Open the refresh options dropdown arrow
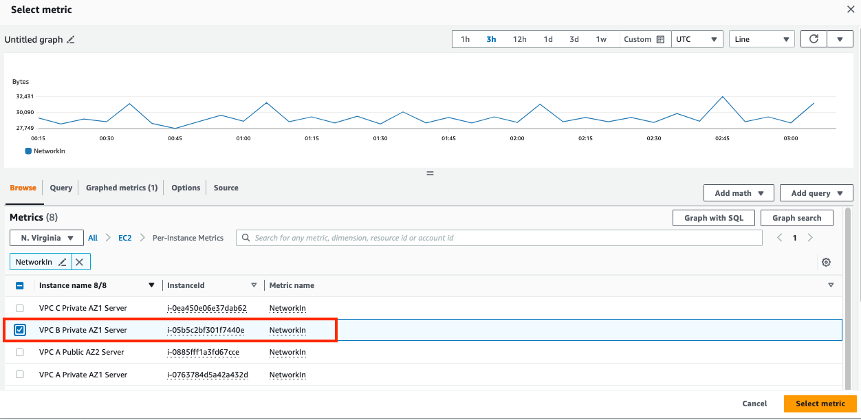Viewport: 861px width, 420px height. [840, 39]
